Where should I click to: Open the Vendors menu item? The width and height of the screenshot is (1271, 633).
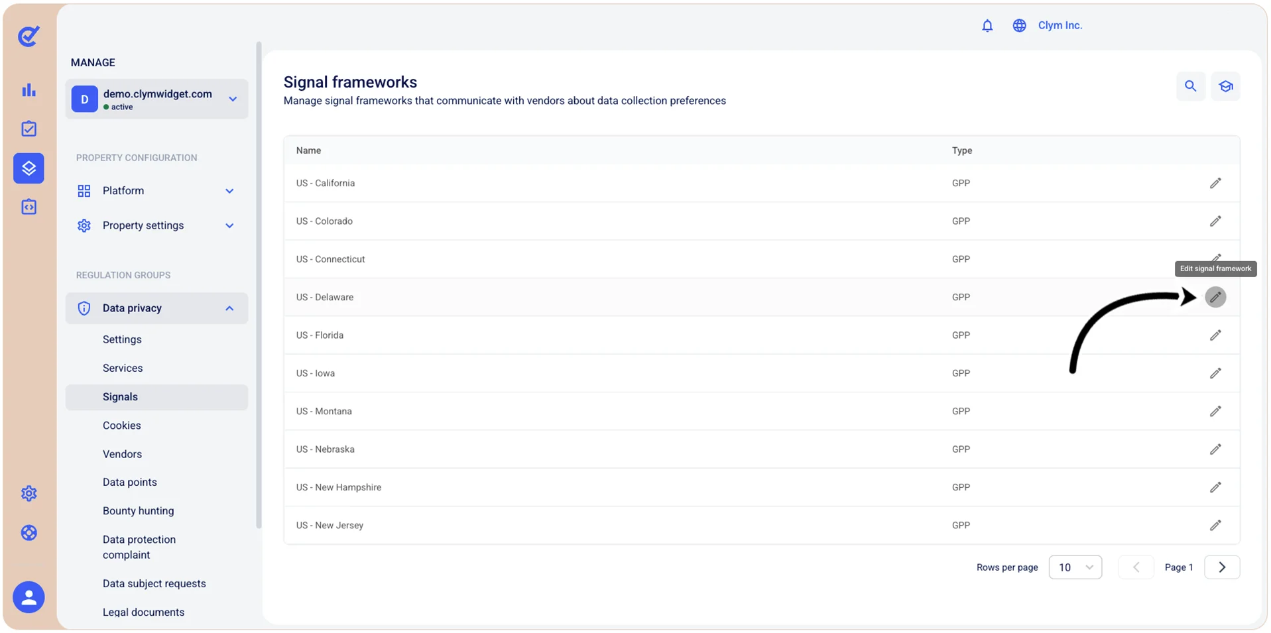(122, 454)
